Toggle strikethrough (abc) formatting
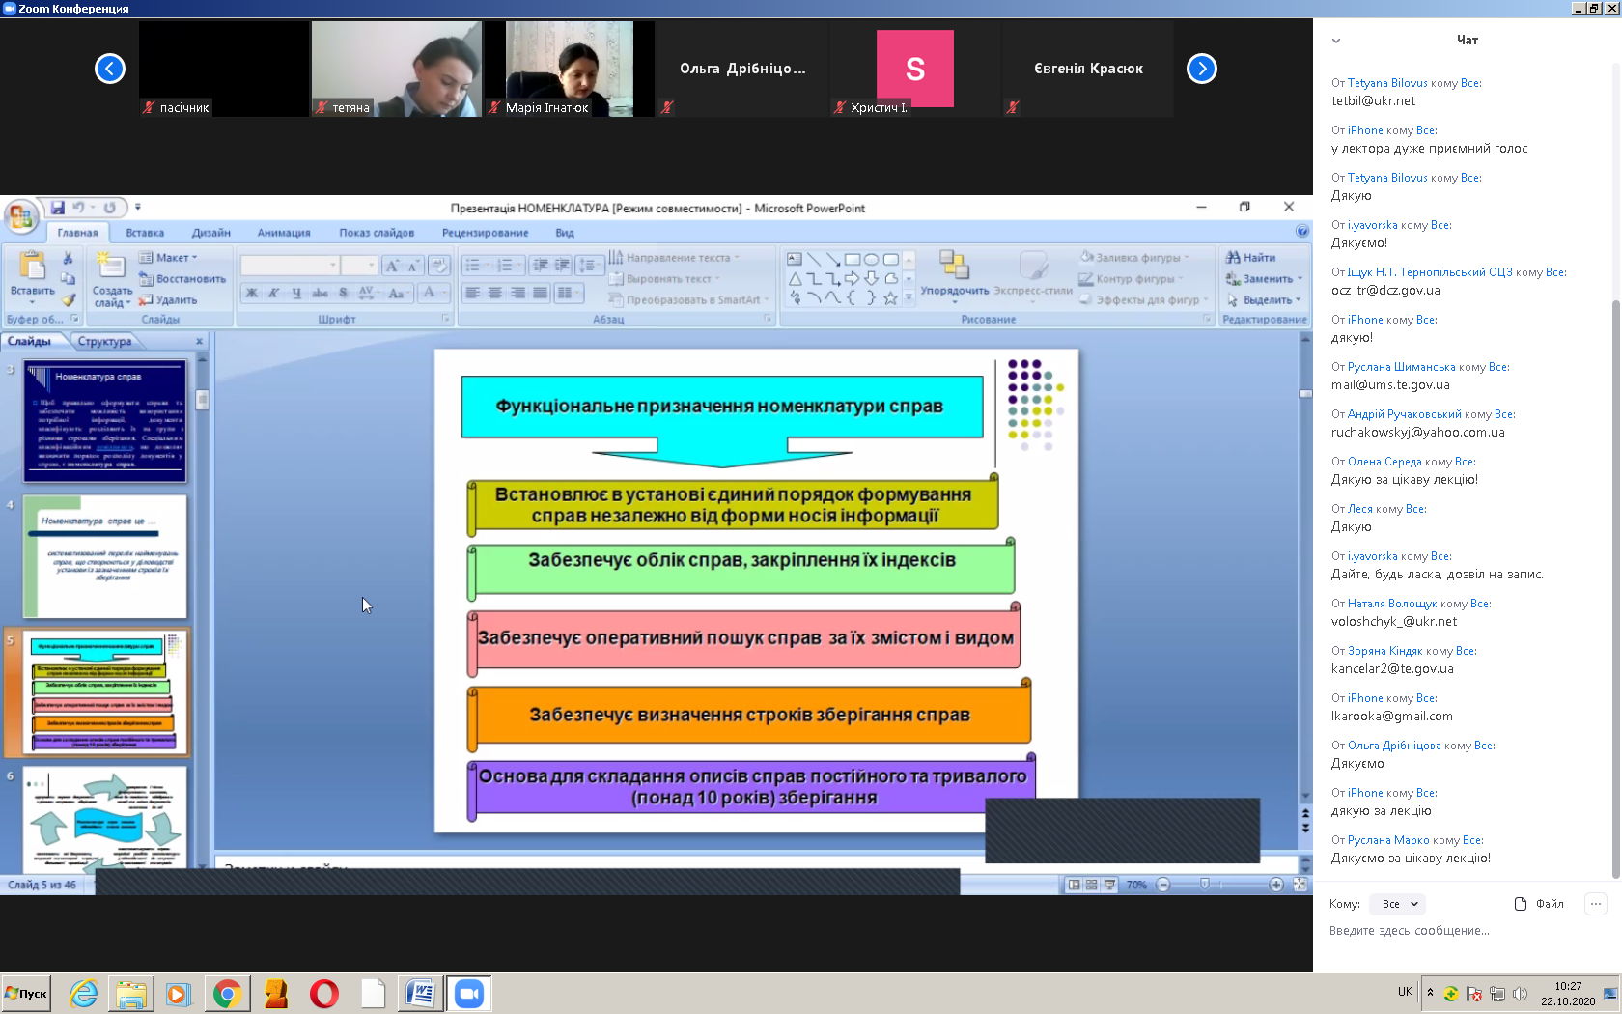The image size is (1622, 1014). 320,293
